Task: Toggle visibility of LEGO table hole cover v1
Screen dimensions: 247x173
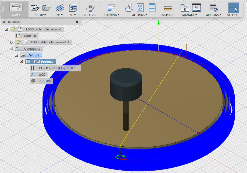Action: [x=13, y=29]
